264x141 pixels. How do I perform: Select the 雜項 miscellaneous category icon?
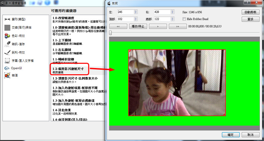point(7,76)
